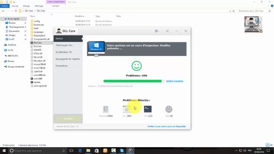Open the Accueil ribbon tab in Explorer
274x154 pixels.
pyautogui.click(x=15, y=6)
